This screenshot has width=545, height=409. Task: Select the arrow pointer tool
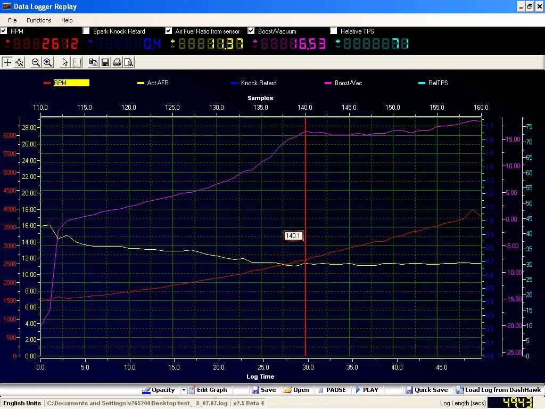(x=65, y=62)
